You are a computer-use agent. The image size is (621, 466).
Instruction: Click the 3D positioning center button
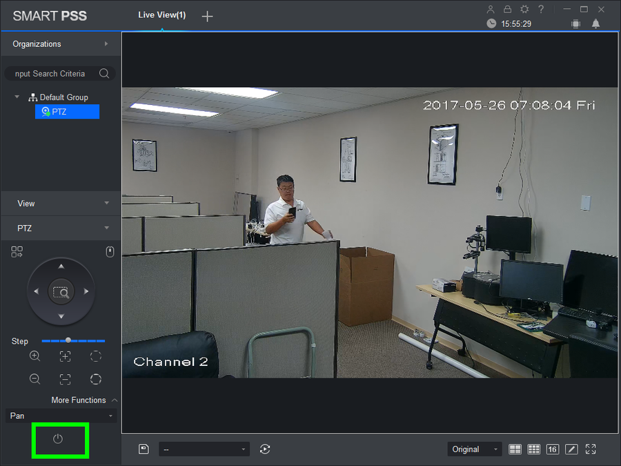pyautogui.click(x=61, y=292)
